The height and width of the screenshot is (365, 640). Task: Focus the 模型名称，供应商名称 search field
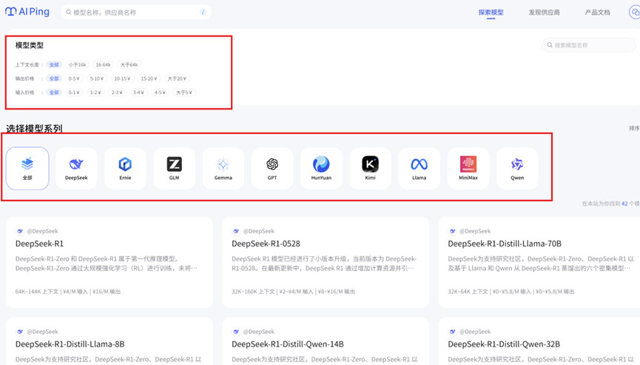tap(136, 13)
